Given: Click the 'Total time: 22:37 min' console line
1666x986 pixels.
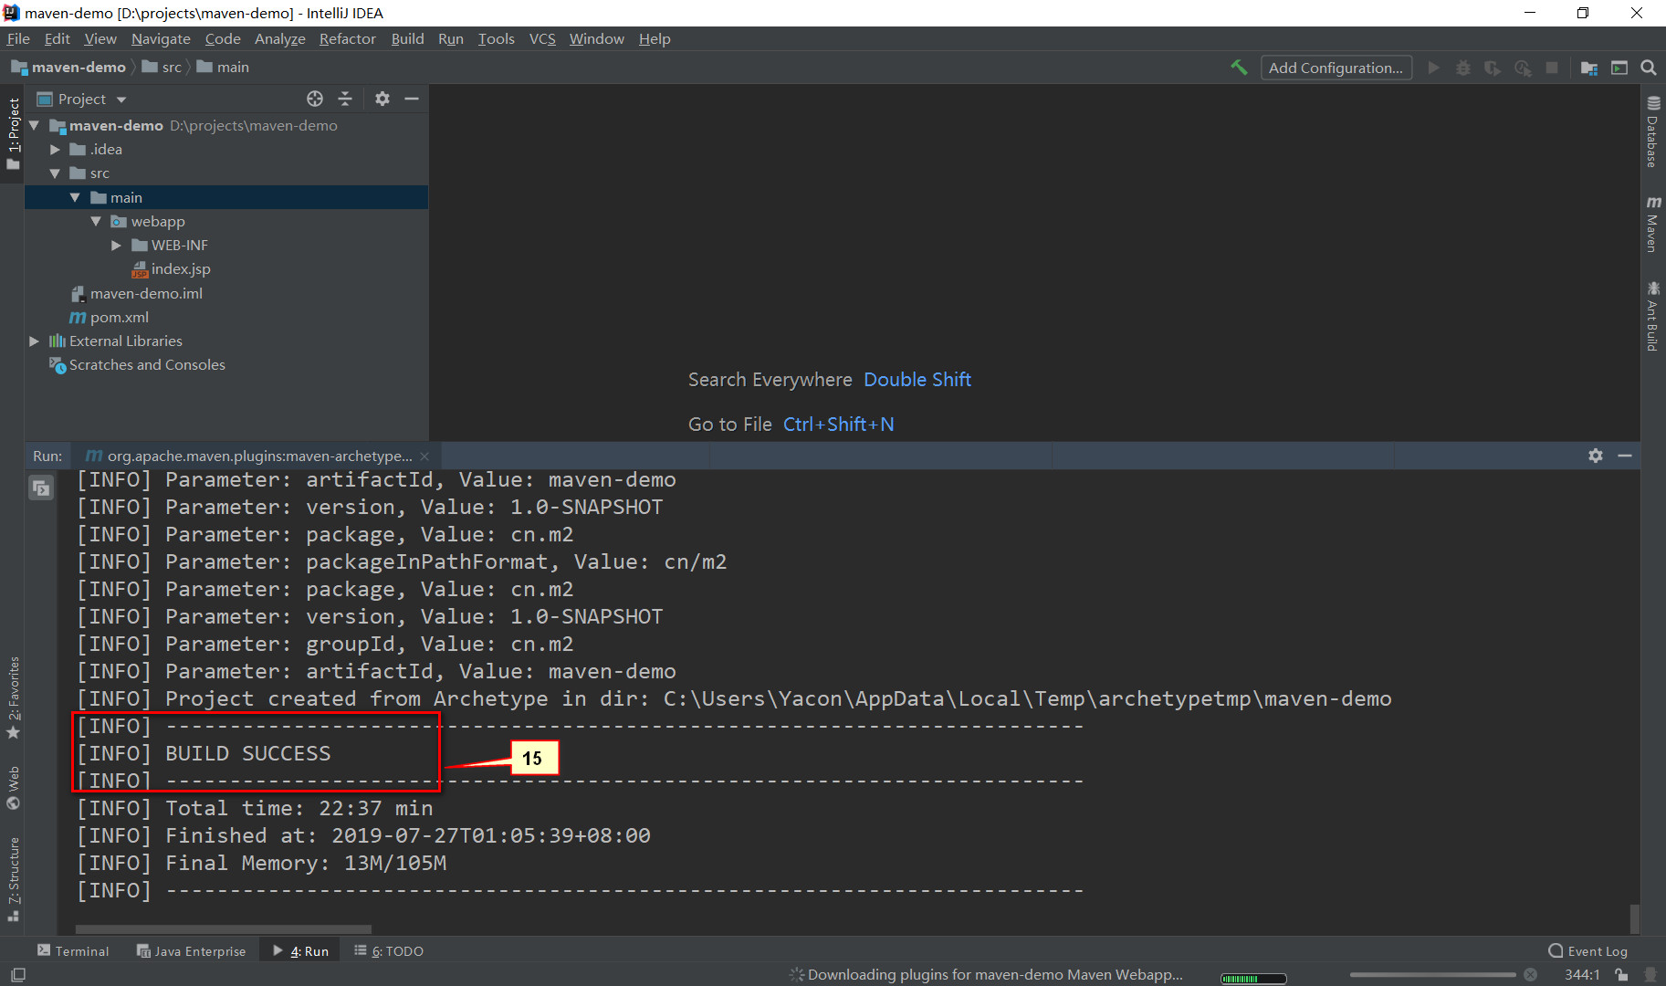Looking at the screenshot, I should click(255, 808).
